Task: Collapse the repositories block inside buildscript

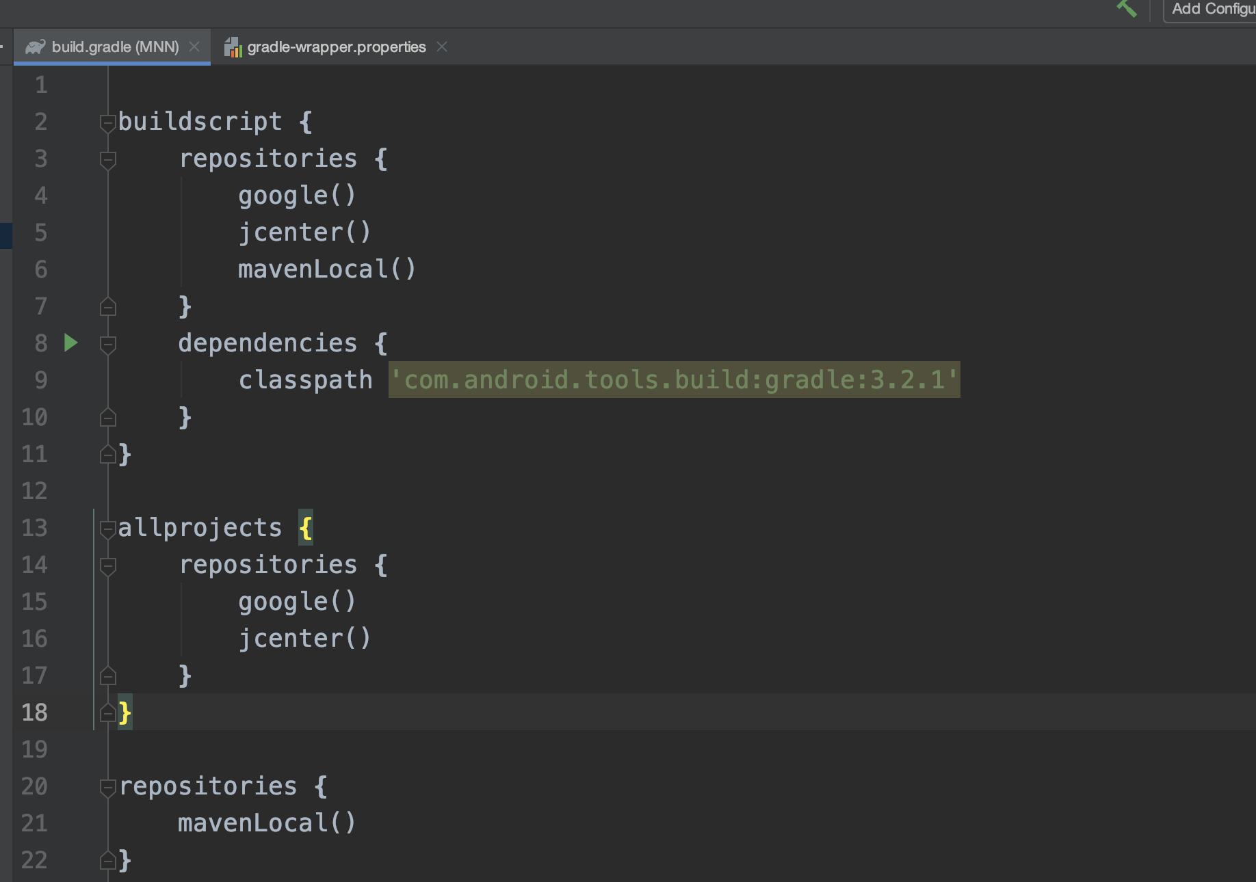Action: [x=107, y=160]
